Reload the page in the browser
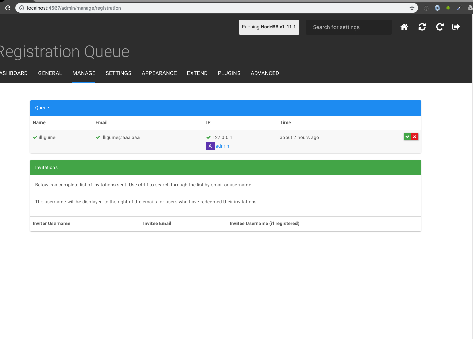Image resolution: width=473 pixels, height=339 pixels. click(x=8, y=8)
